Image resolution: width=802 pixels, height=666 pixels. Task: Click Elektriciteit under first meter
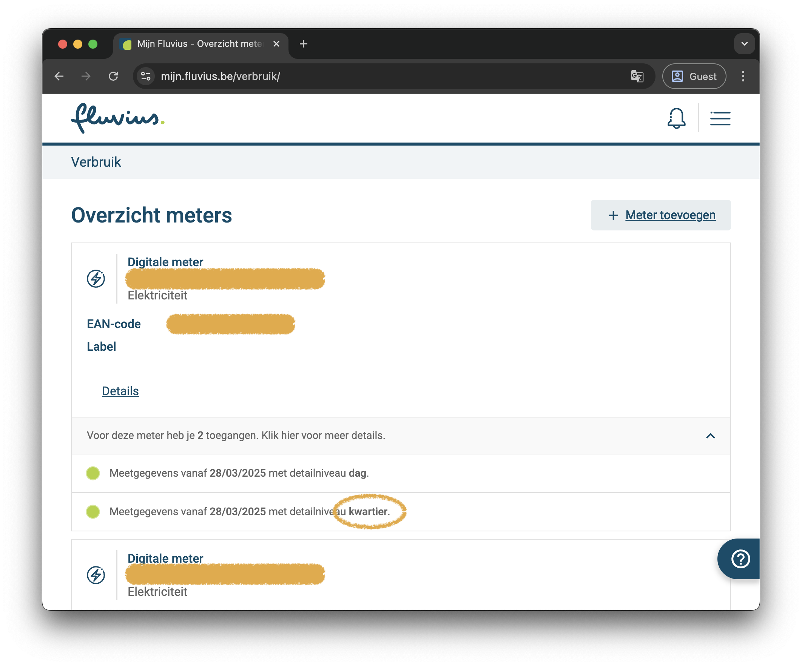pos(157,296)
